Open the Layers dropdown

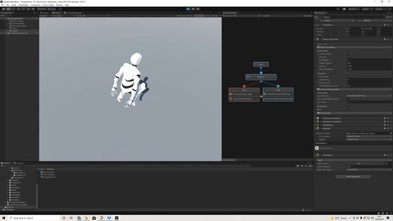click(367, 9)
